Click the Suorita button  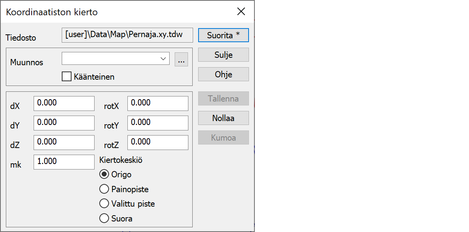tap(223, 35)
